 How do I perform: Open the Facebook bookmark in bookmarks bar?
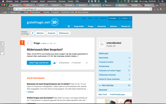pos(55,12)
